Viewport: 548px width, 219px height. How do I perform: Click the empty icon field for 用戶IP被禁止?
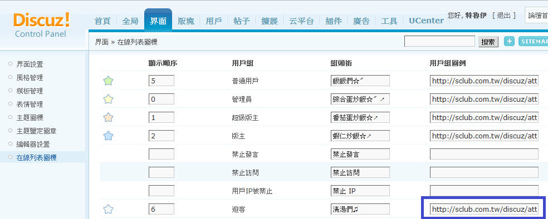point(484,191)
